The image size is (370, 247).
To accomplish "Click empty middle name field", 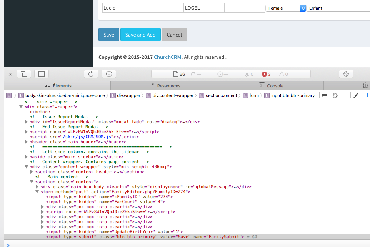I will click(x=163, y=8).
